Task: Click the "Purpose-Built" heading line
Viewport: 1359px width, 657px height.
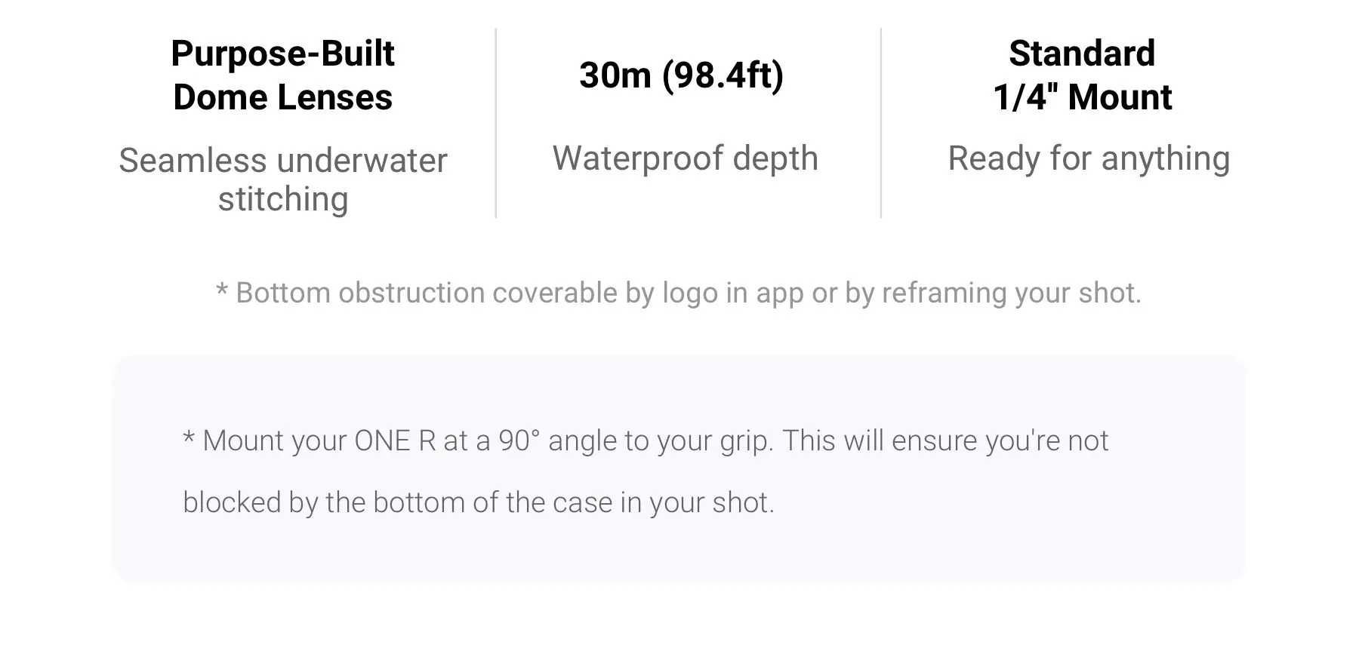Action: click(282, 54)
